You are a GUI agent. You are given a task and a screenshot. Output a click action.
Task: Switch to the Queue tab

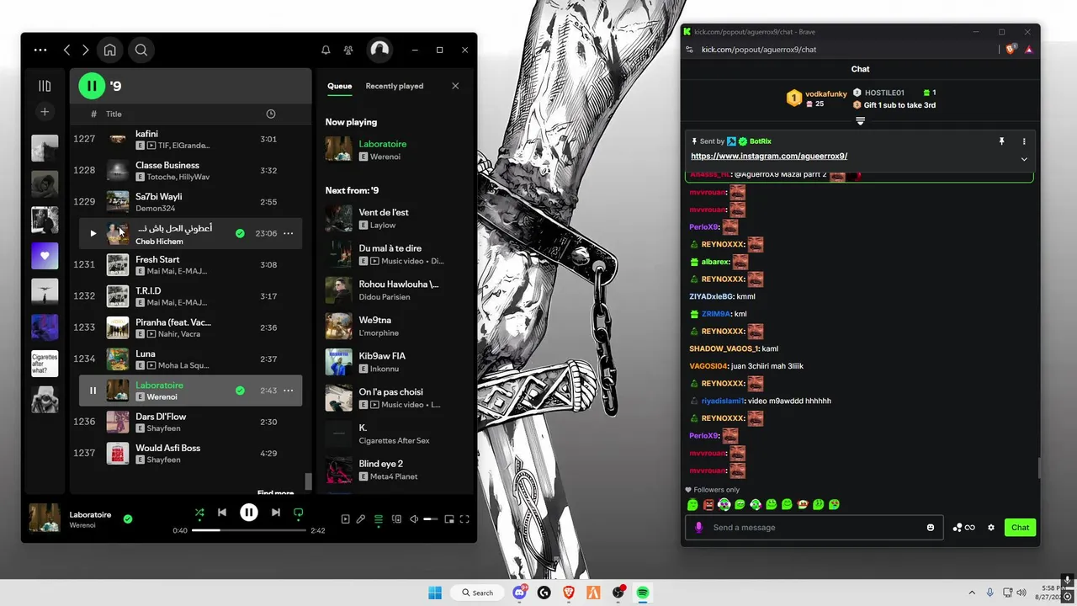(340, 86)
